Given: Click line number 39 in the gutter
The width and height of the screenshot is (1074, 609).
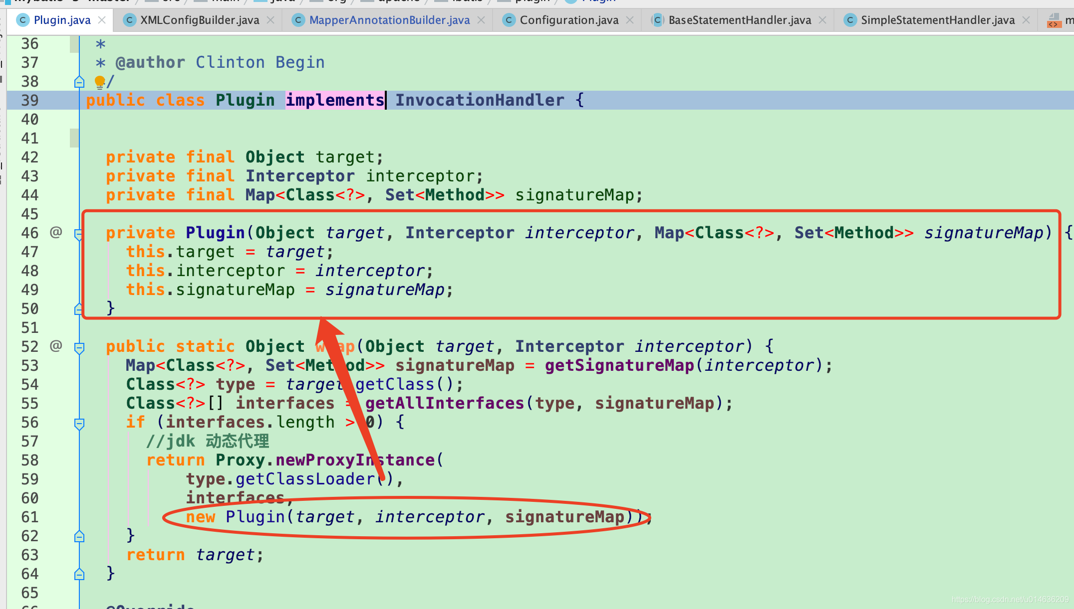Looking at the screenshot, I should click(x=30, y=100).
